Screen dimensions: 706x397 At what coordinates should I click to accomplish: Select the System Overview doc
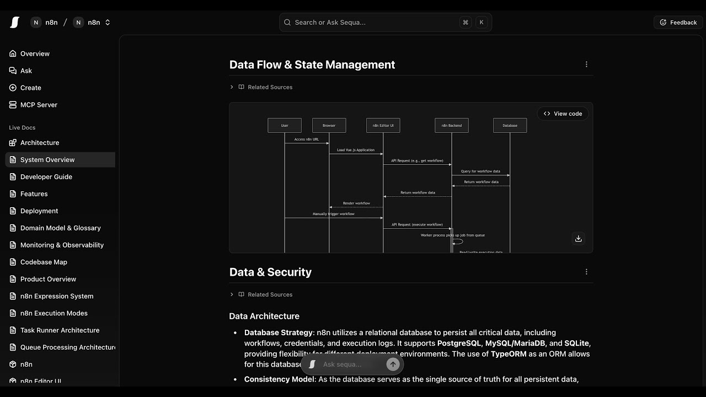point(60,160)
